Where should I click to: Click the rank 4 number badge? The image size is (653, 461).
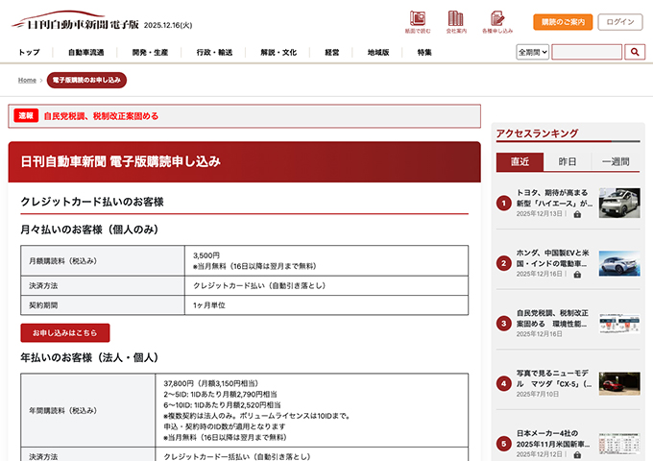point(504,383)
